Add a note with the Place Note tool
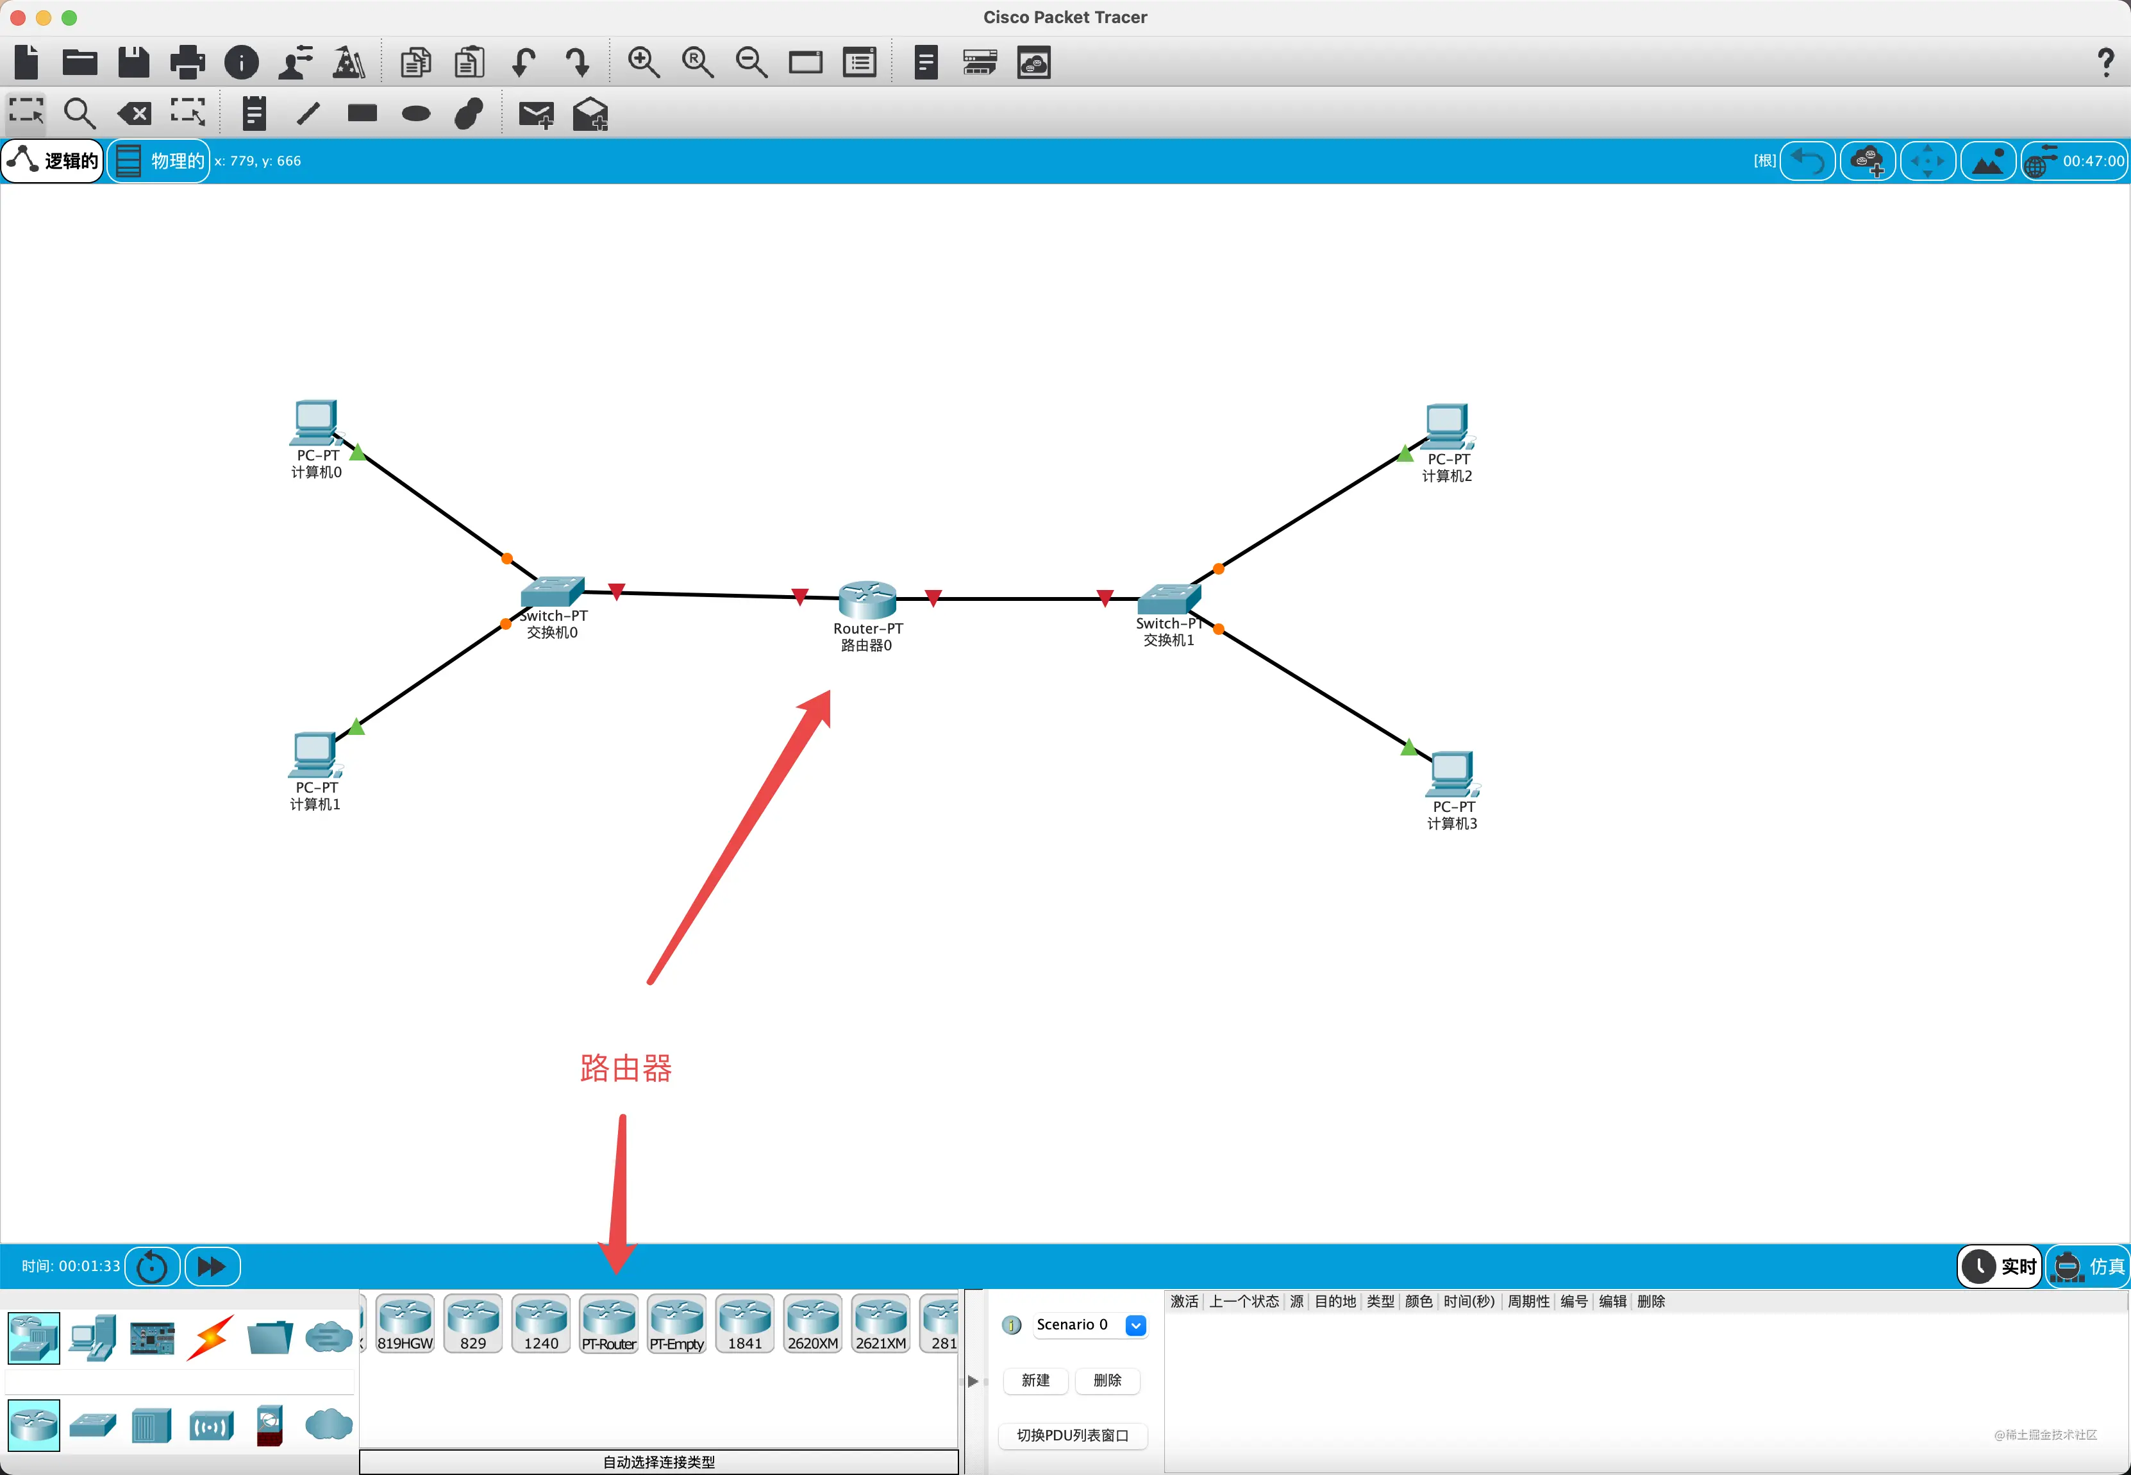The image size is (2131, 1475). (254, 113)
